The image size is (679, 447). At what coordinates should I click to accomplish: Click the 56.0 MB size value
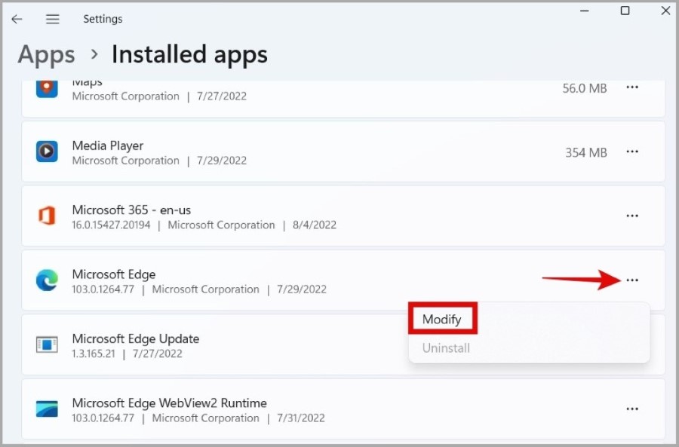585,88
